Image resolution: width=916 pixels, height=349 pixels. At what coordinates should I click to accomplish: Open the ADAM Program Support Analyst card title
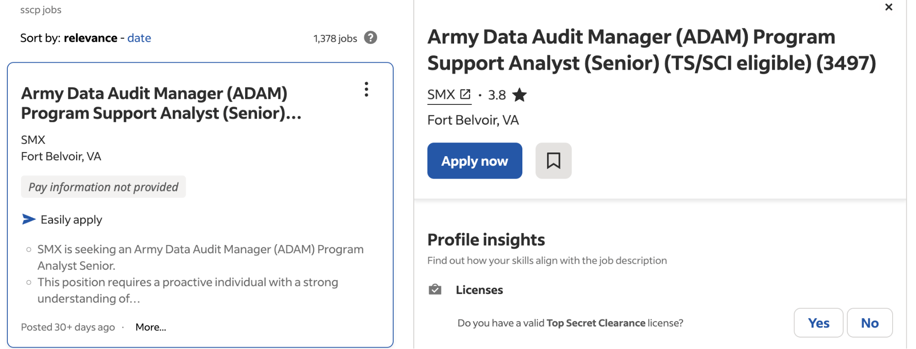click(x=161, y=103)
